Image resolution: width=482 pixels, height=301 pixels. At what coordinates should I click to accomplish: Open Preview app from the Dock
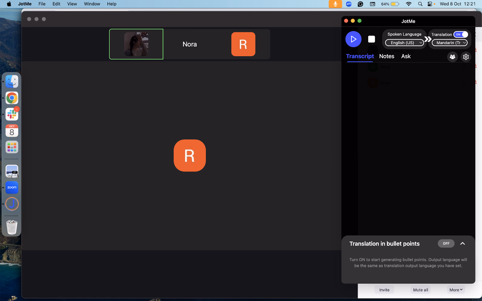point(12,171)
